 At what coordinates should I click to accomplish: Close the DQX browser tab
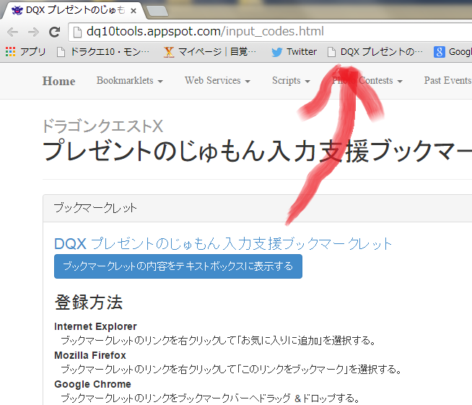point(134,11)
